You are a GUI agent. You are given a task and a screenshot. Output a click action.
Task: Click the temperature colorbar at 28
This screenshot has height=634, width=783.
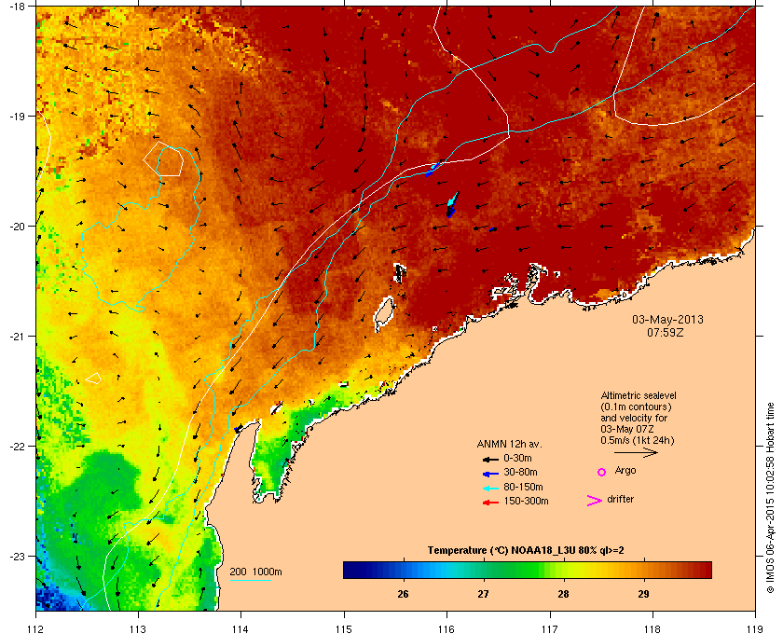563,570
